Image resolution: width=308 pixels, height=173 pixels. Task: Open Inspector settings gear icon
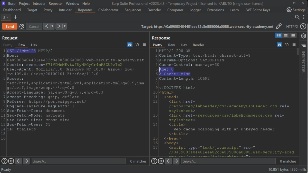pos(303,36)
